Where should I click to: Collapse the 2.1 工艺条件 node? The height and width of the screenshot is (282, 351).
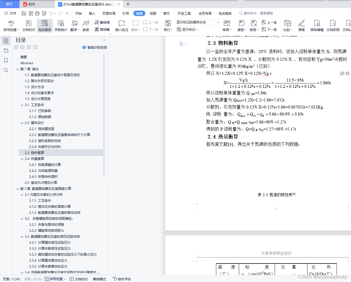pyautogui.click(x=22, y=105)
